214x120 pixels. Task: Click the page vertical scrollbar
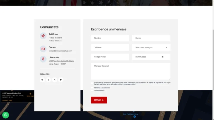213,60
